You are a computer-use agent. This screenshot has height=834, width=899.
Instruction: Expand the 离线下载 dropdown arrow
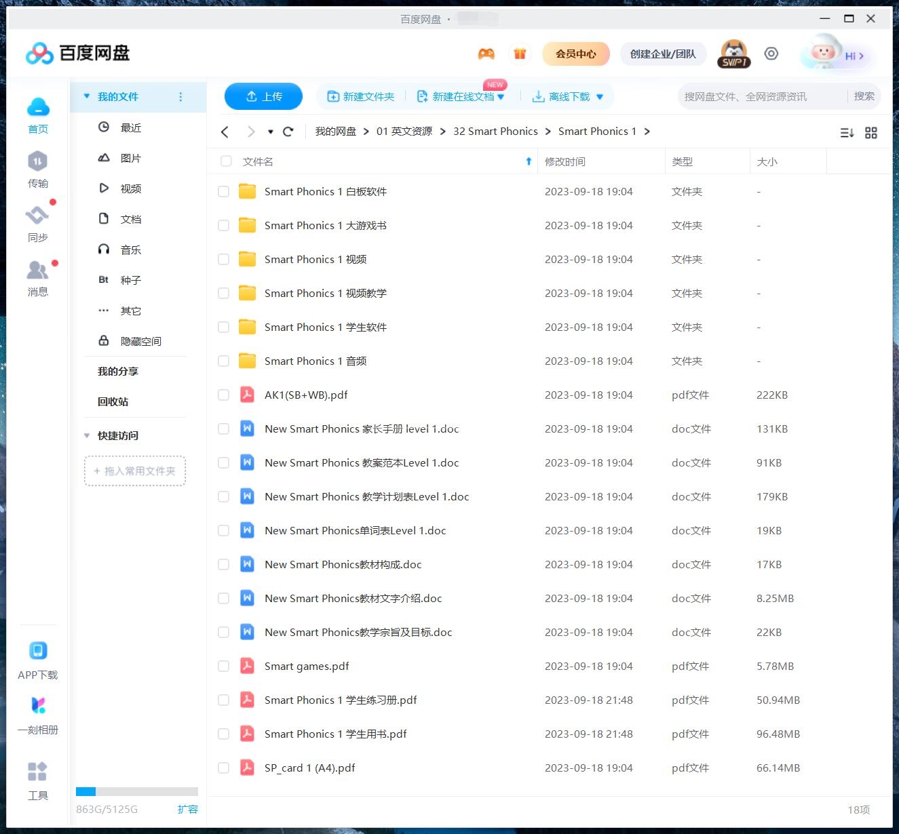coord(599,96)
